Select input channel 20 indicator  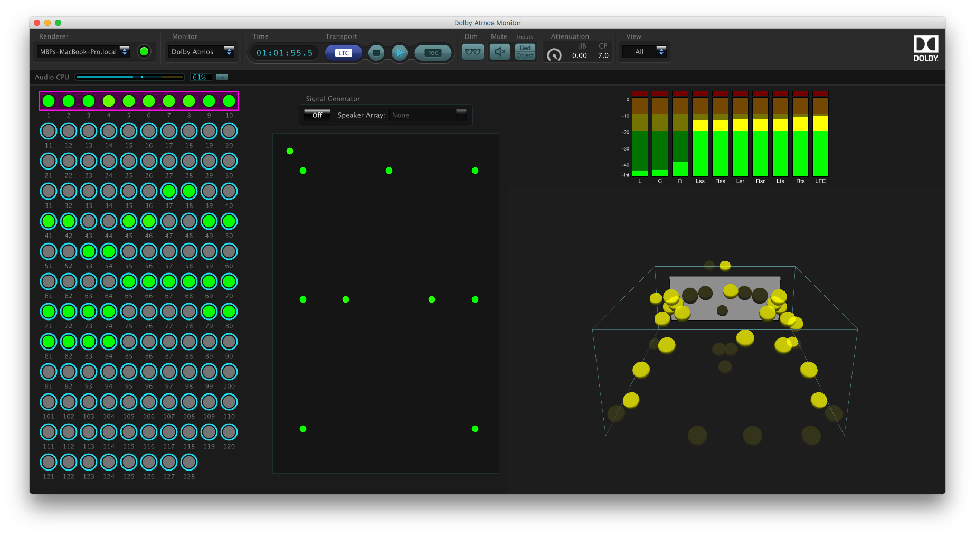click(229, 130)
